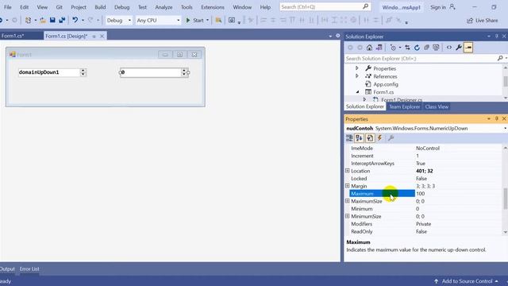Open Pending Changes Filter in Solution Explorer
Image resolution: width=508 pixels, height=286 pixels.
(x=394, y=48)
